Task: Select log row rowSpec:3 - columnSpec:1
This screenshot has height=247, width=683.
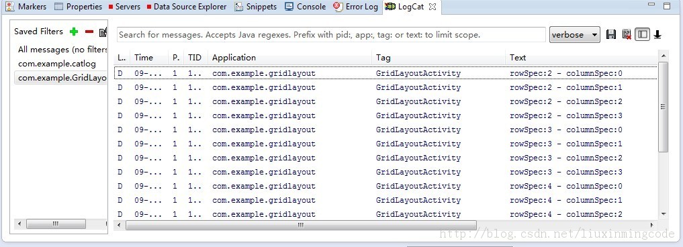Action: coord(385,144)
